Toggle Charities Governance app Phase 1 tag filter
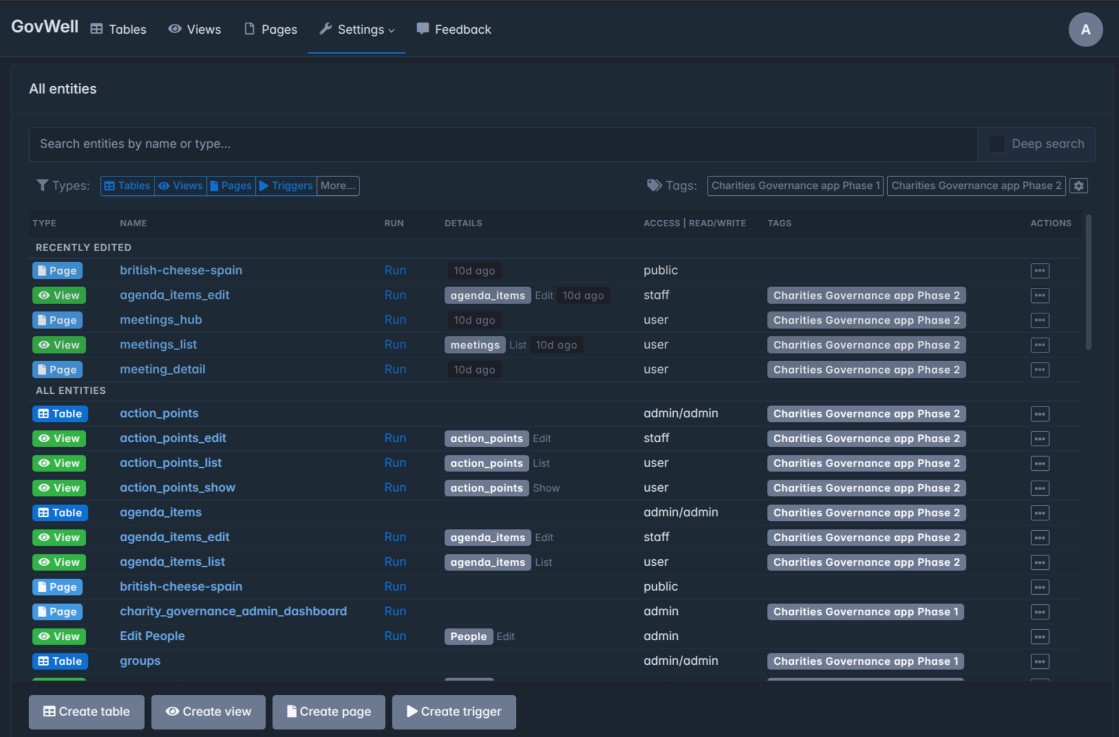1119x737 pixels. tap(795, 186)
